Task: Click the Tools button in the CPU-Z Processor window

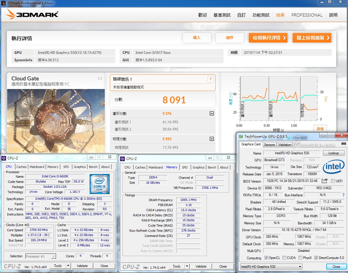Action: tap(58, 266)
